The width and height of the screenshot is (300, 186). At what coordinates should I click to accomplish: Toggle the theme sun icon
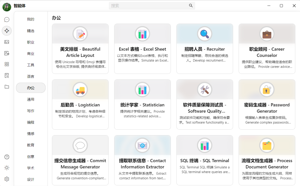(7, 168)
